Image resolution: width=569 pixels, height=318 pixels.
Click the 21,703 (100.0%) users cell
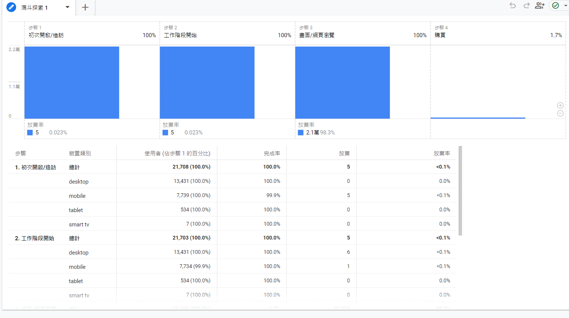click(x=191, y=238)
